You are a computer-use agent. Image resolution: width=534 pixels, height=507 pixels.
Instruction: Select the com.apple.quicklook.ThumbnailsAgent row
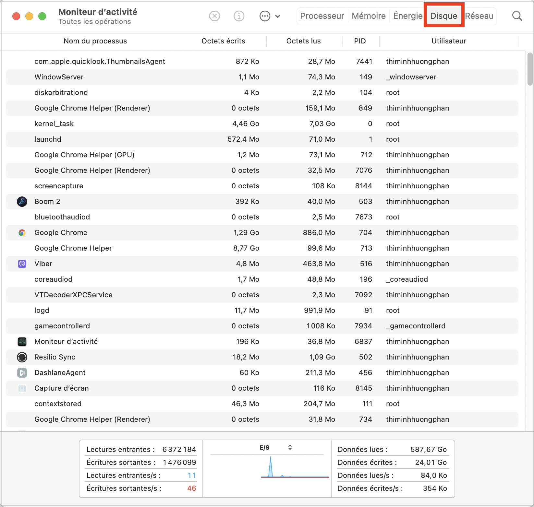coord(262,62)
